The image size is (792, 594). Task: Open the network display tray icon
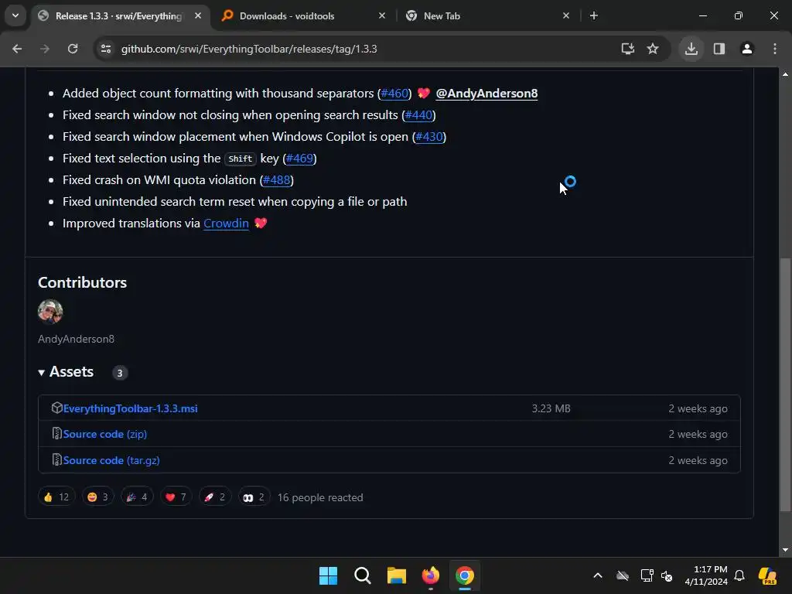pos(647,575)
